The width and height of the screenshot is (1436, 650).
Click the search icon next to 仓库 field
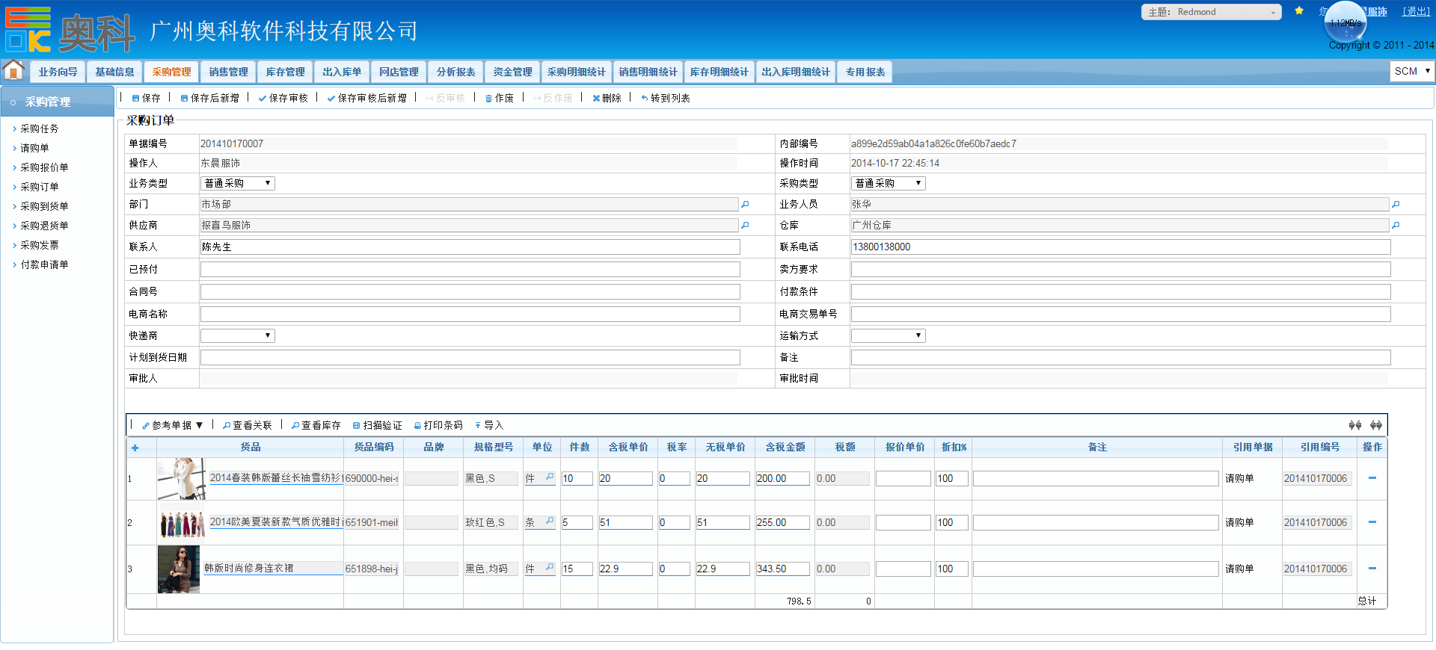click(1396, 225)
